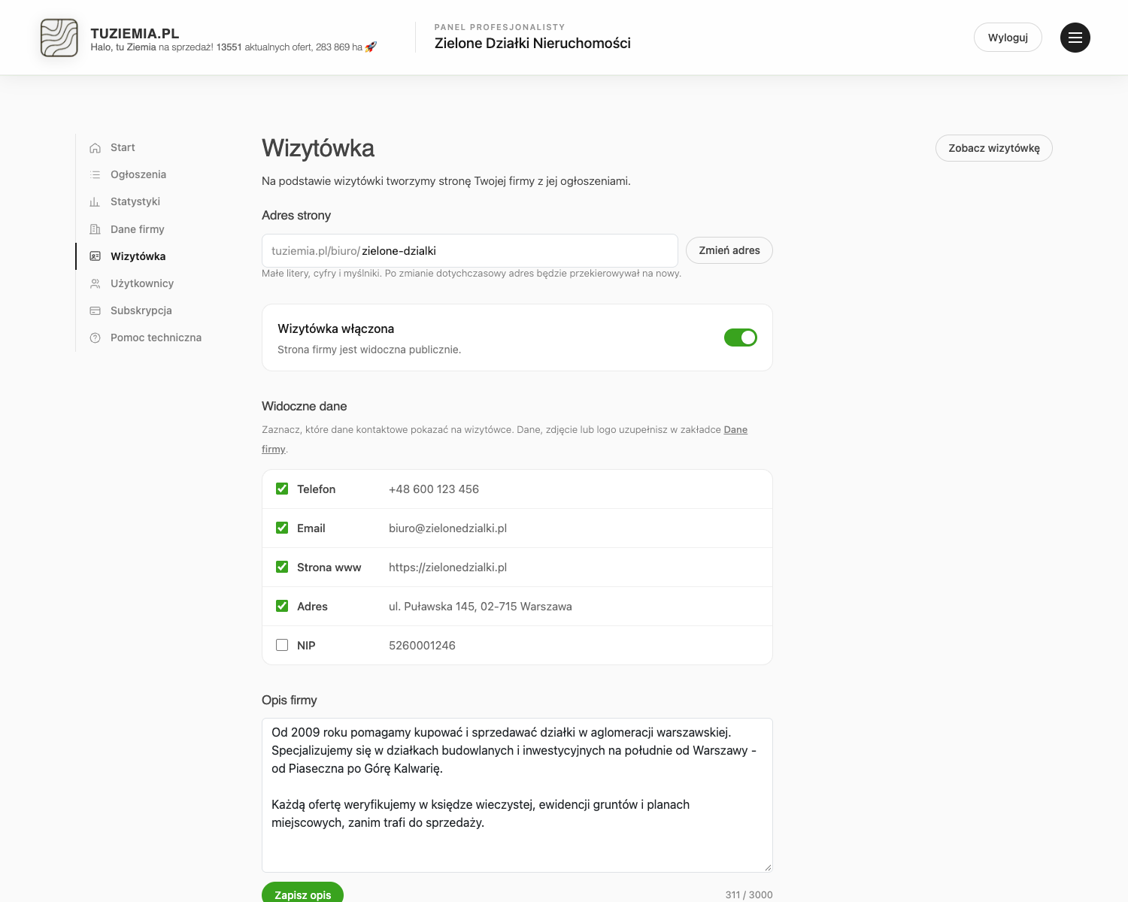Open the hamburger menu icon
Viewport: 1128px width, 902px height.
(1075, 38)
